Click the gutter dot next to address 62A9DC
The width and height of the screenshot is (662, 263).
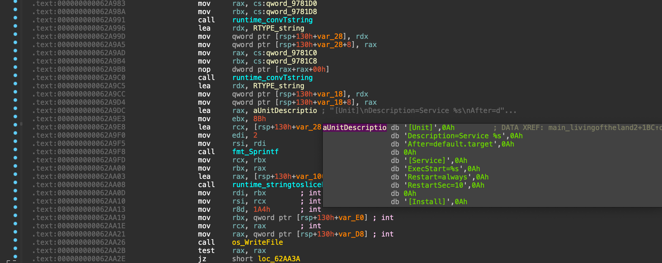15,109
